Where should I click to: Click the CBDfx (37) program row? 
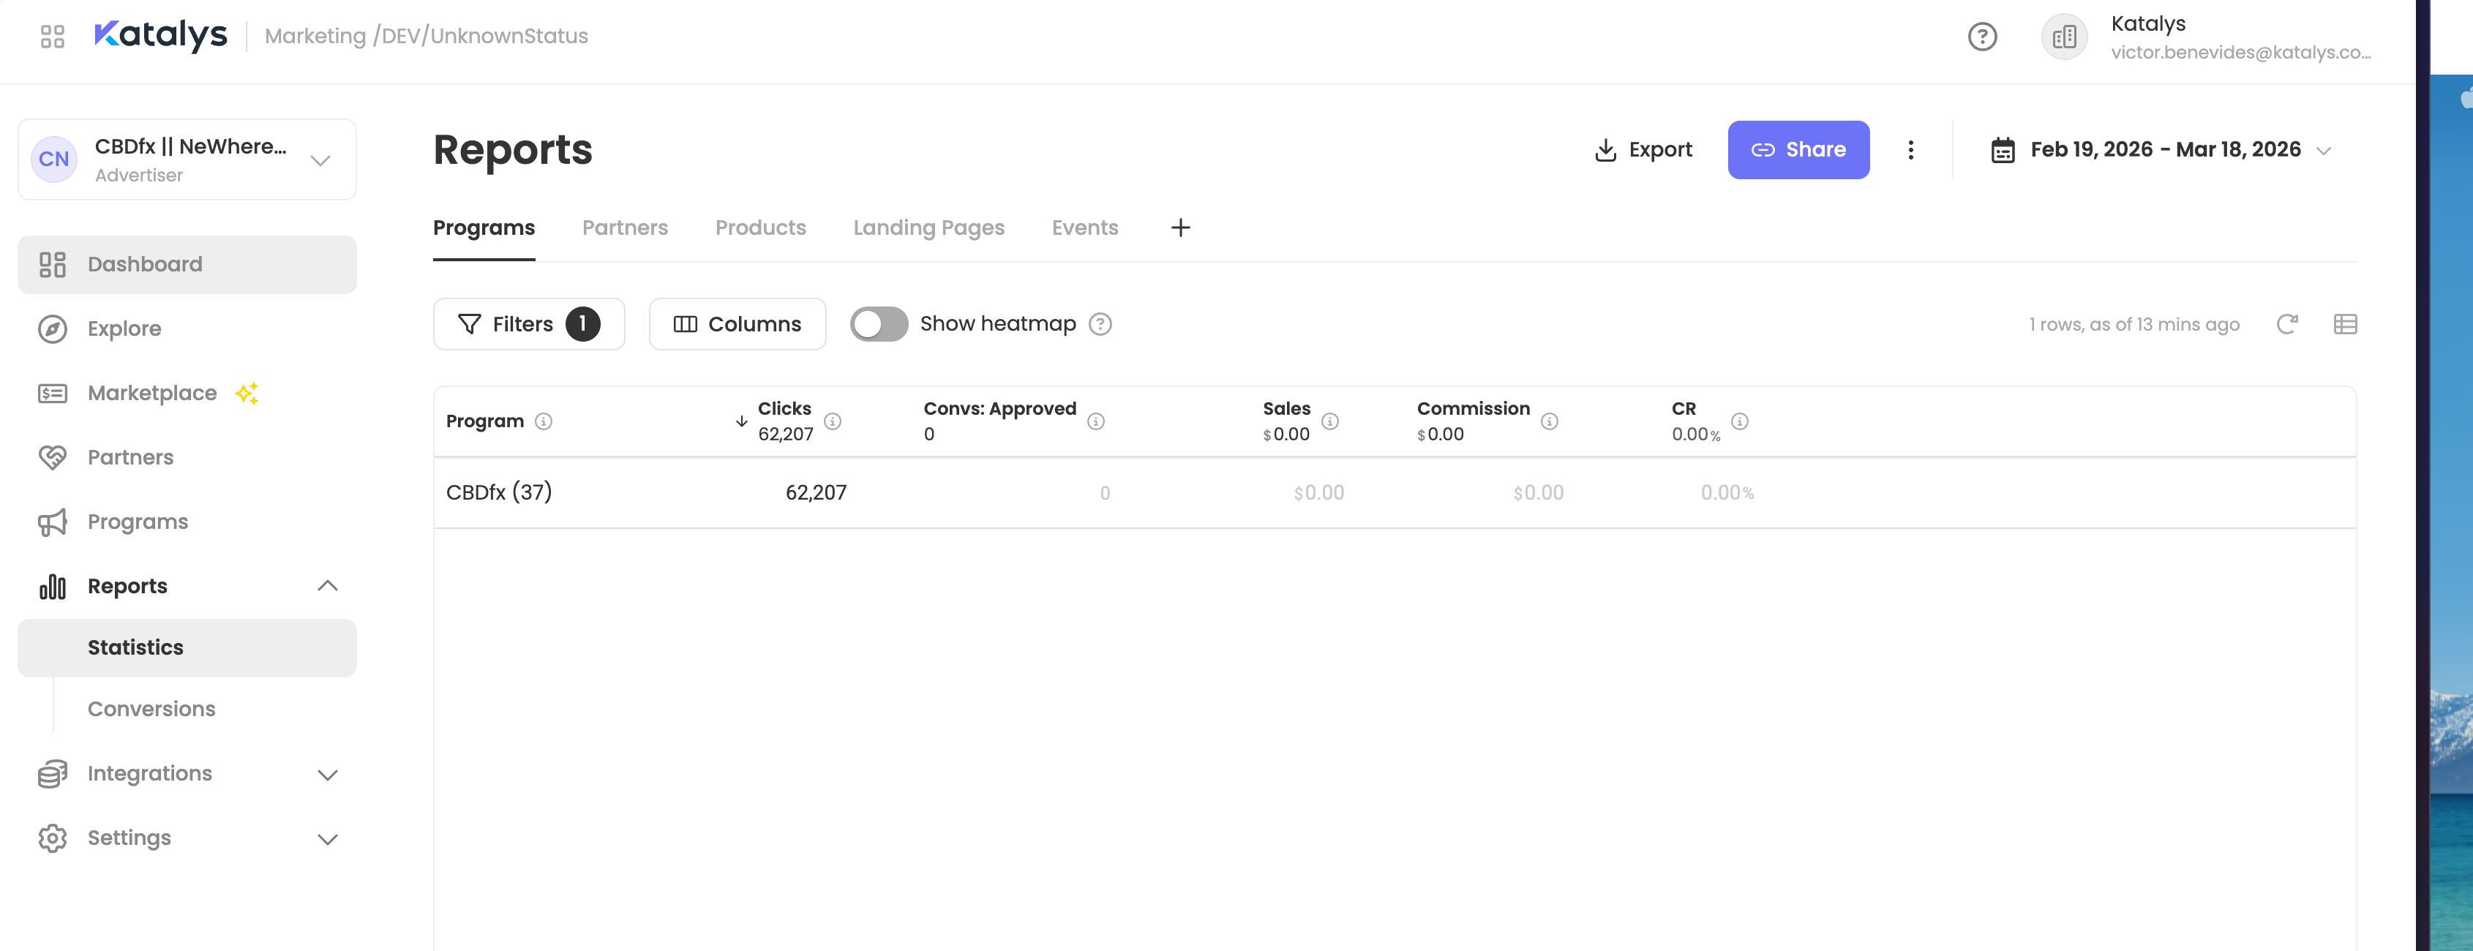1395,493
